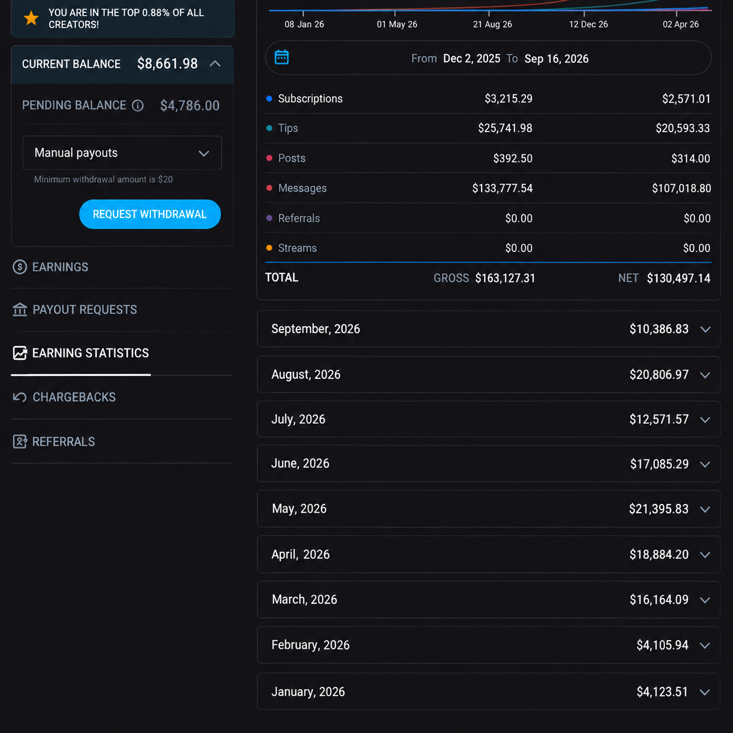Click the Pending Balance info icon
This screenshot has width=733, height=733.
click(x=138, y=105)
